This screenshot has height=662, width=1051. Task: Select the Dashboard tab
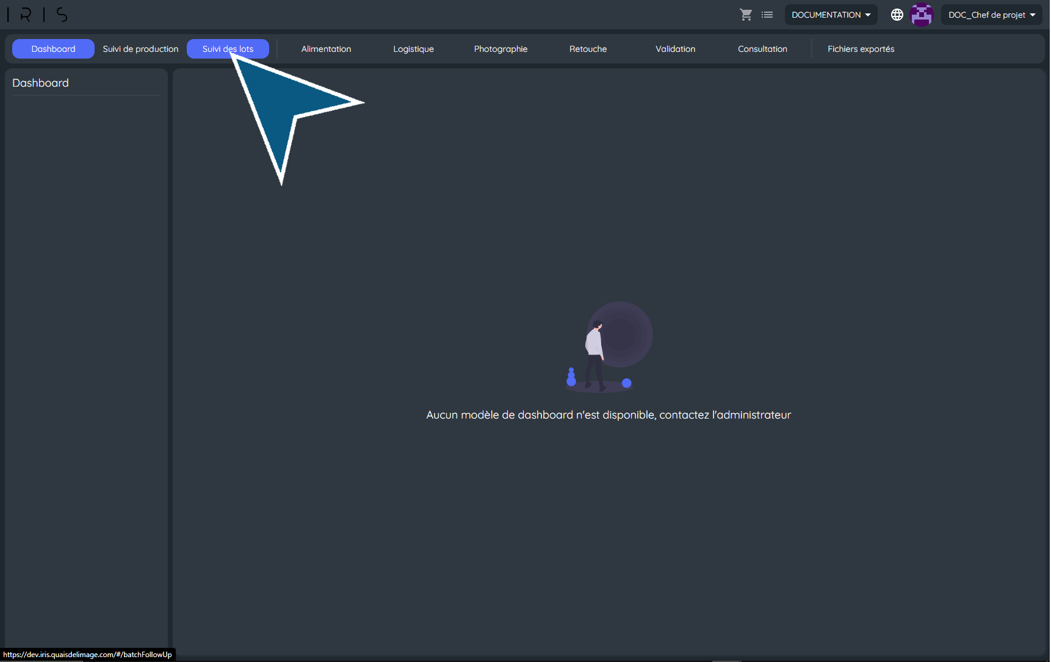click(x=53, y=49)
